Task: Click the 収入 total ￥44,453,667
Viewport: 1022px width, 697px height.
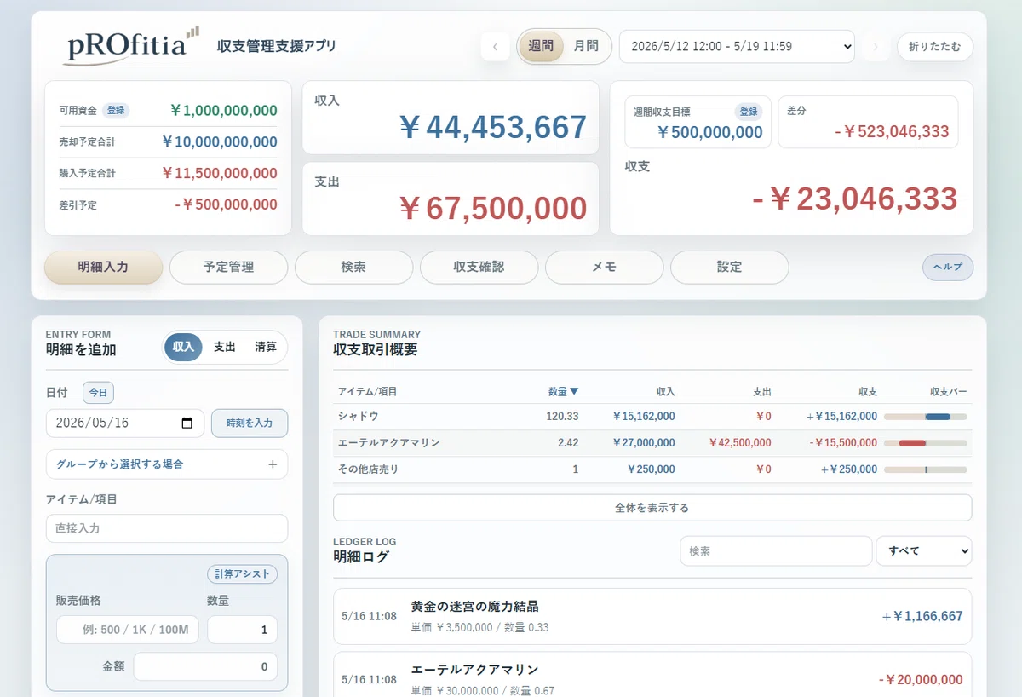Action: click(493, 127)
